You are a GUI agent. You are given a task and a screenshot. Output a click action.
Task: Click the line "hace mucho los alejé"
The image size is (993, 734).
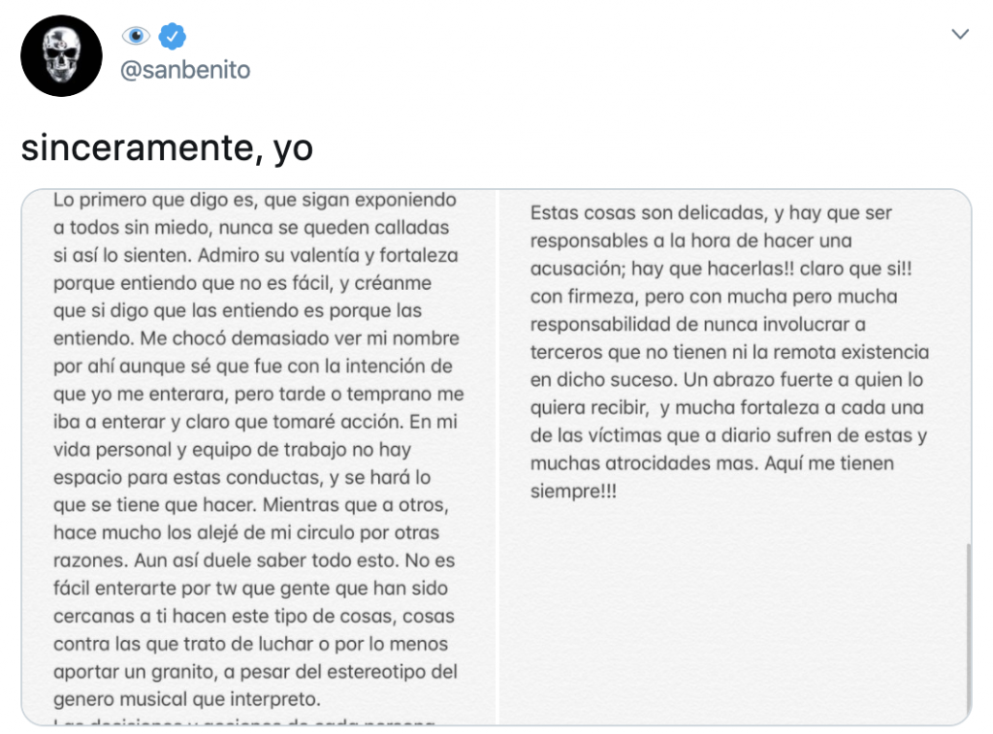pyautogui.click(x=246, y=532)
